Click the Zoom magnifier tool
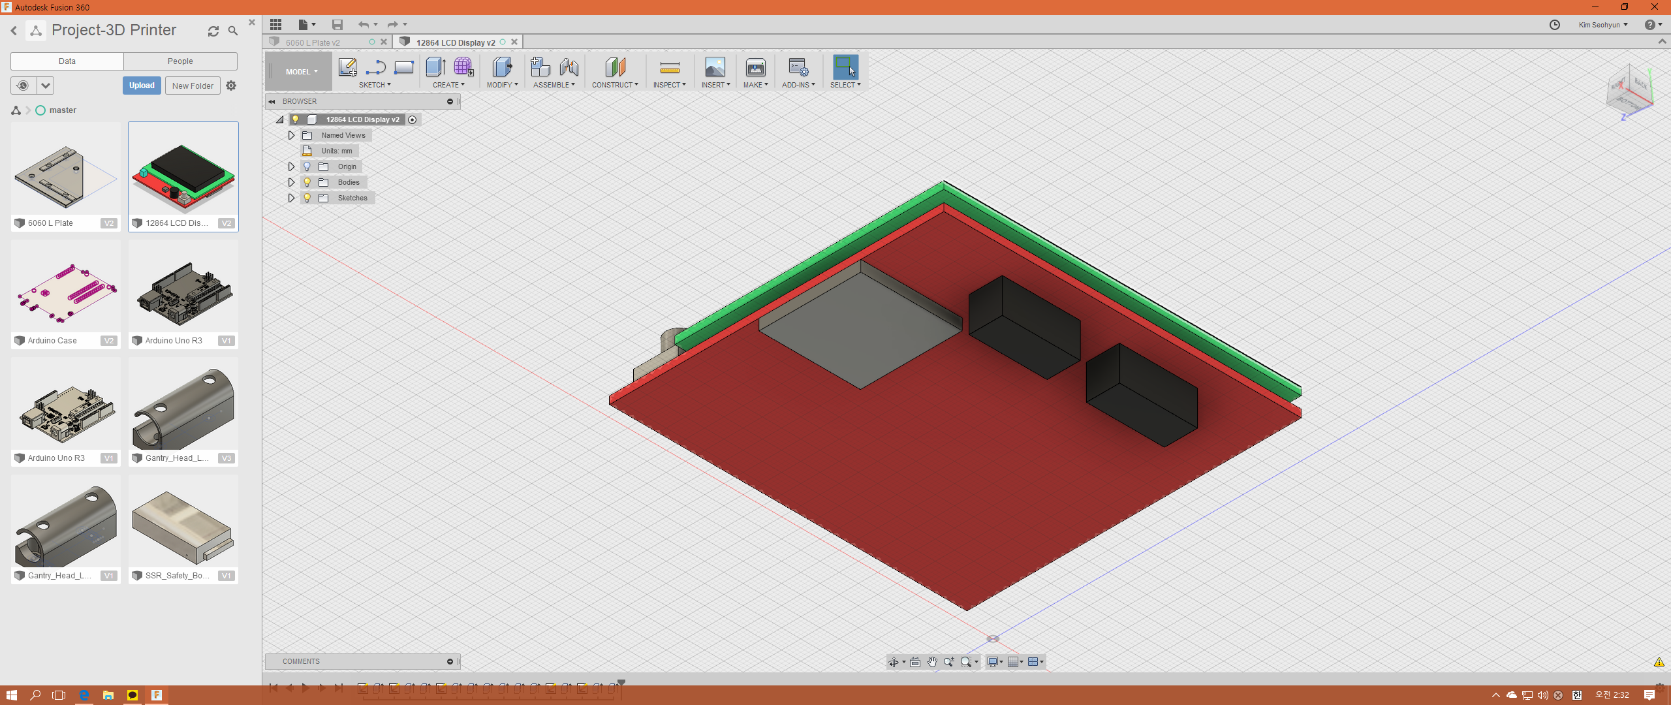The width and height of the screenshot is (1671, 705). [949, 662]
